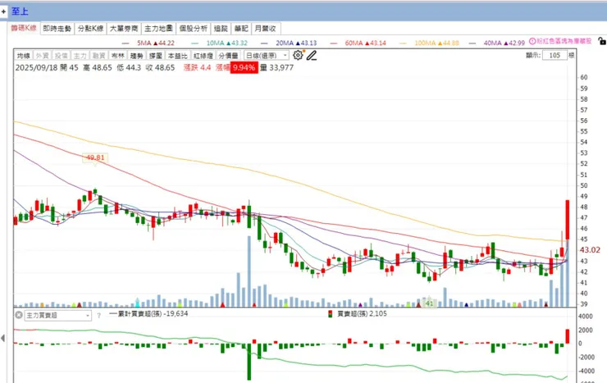The image size is (607, 383).
Task: Click the 60MA legend entry
Action: tap(358, 43)
